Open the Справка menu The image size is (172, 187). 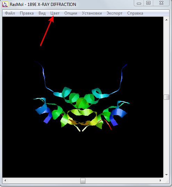pos(135,13)
